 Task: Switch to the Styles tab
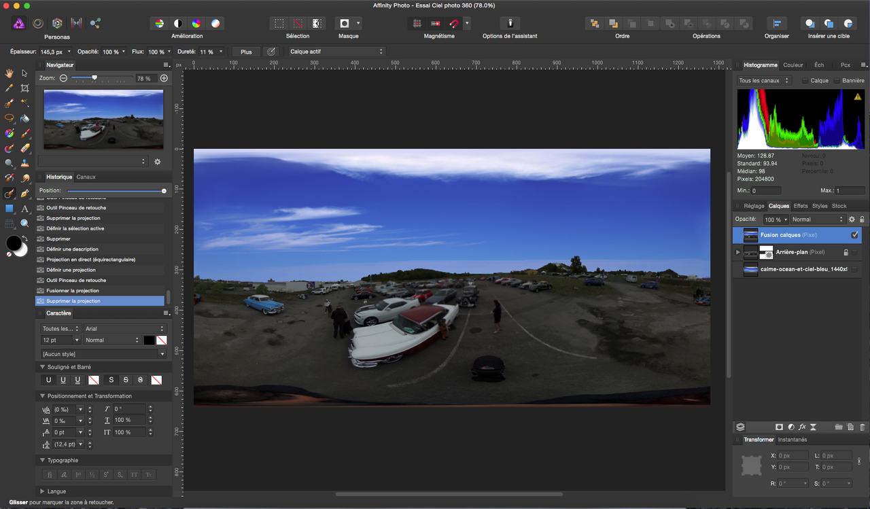tap(820, 206)
